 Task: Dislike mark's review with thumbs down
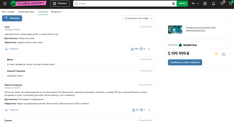click(141, 49)
